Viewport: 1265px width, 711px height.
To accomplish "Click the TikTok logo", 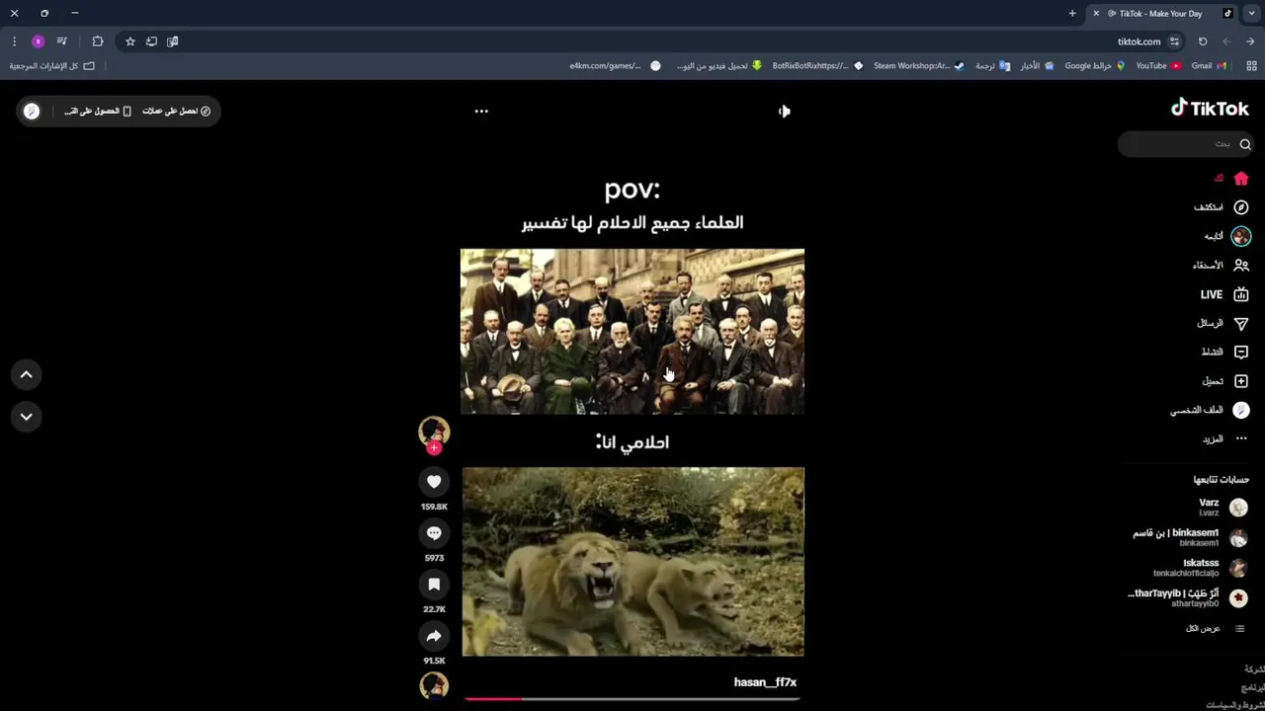I will pyautogui.click(x=1210, y=109).
